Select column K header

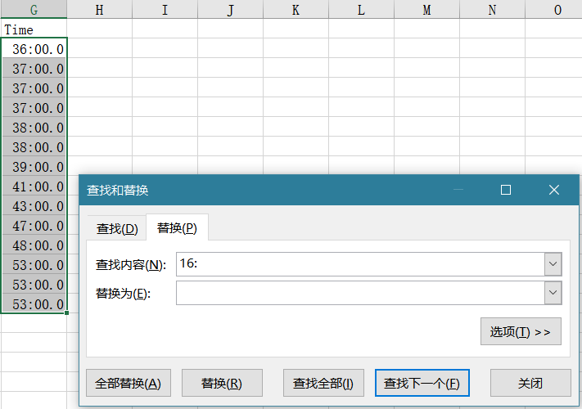296,9
